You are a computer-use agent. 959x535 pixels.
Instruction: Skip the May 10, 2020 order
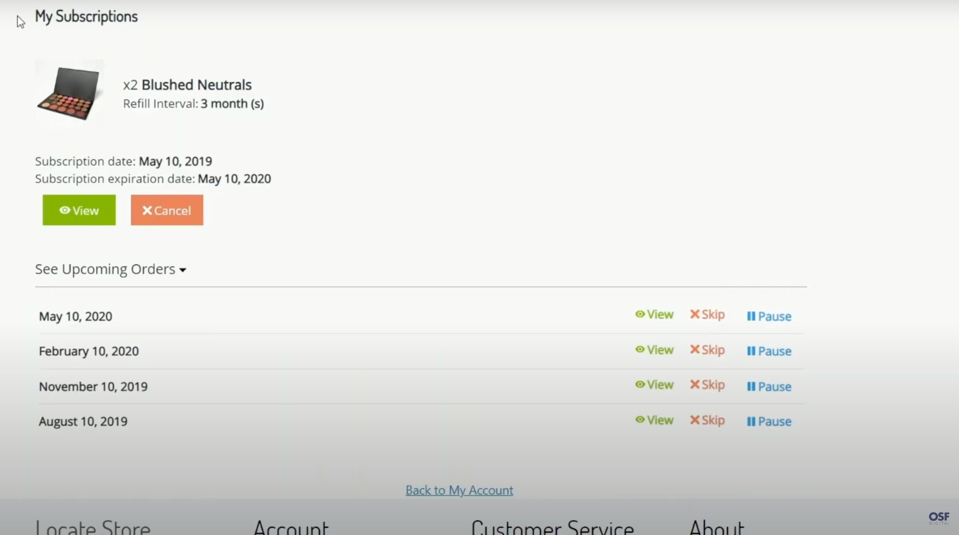pyautogui.click(x=707, y=314)
